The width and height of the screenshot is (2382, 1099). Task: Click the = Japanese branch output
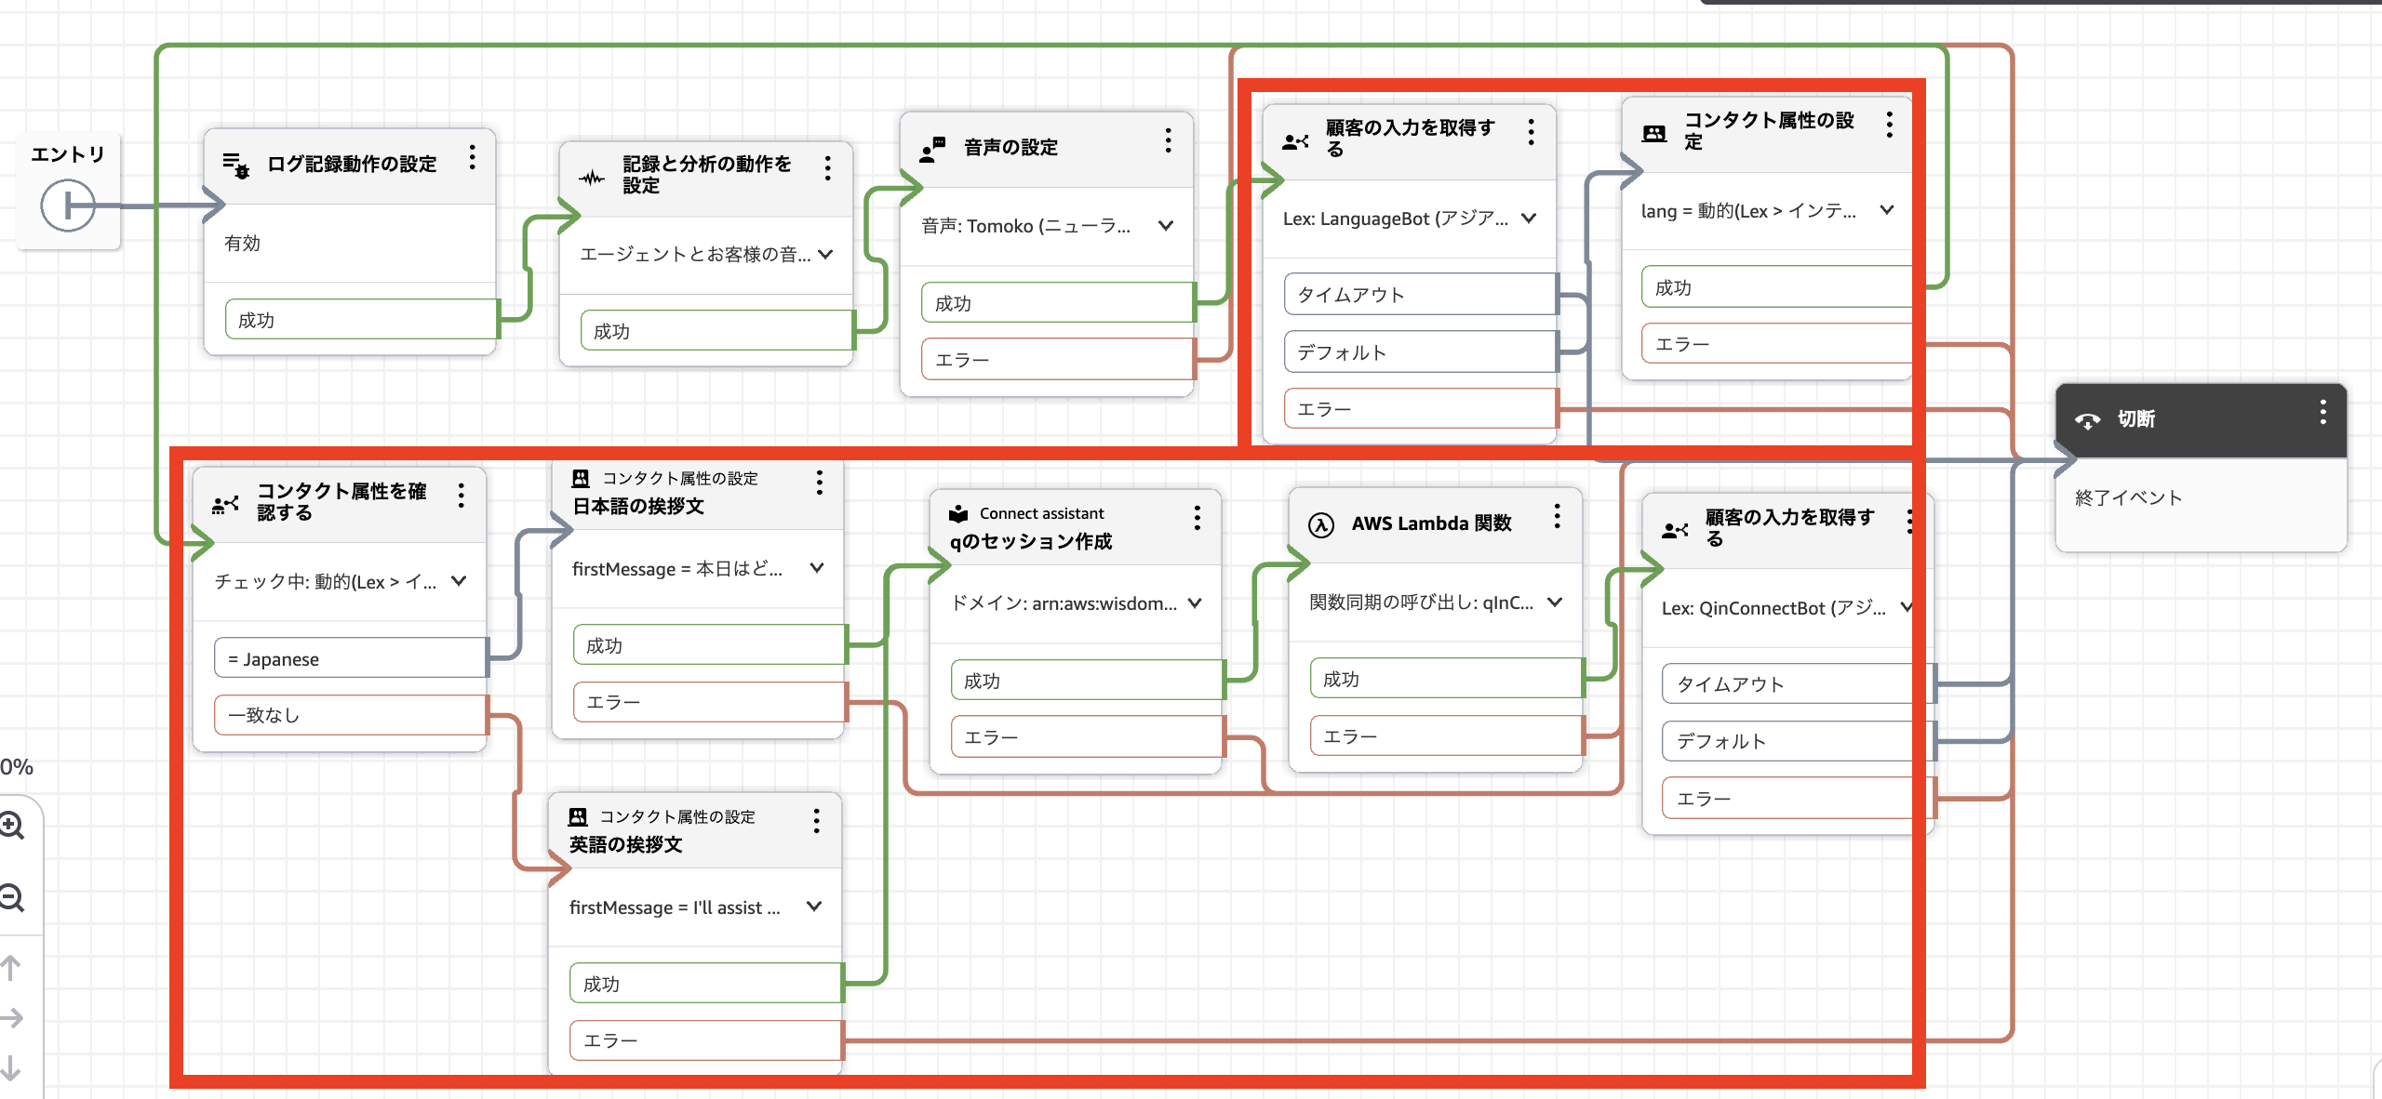coord(350,658)
